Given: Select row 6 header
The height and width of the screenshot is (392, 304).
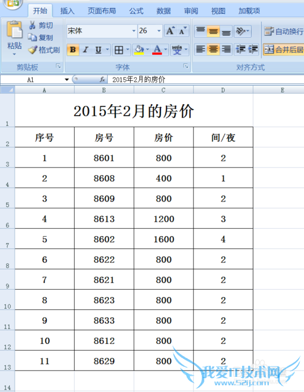Looking at the screenshot, I should [x=7, y=219].
